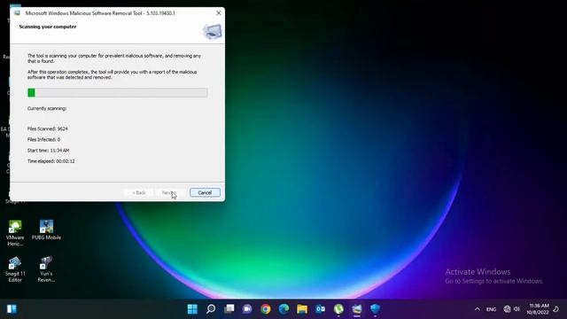Viewport: 567px width, 319px height.
Task: Open Microsoft Edge from the taskbar
Action: [283, 309]
